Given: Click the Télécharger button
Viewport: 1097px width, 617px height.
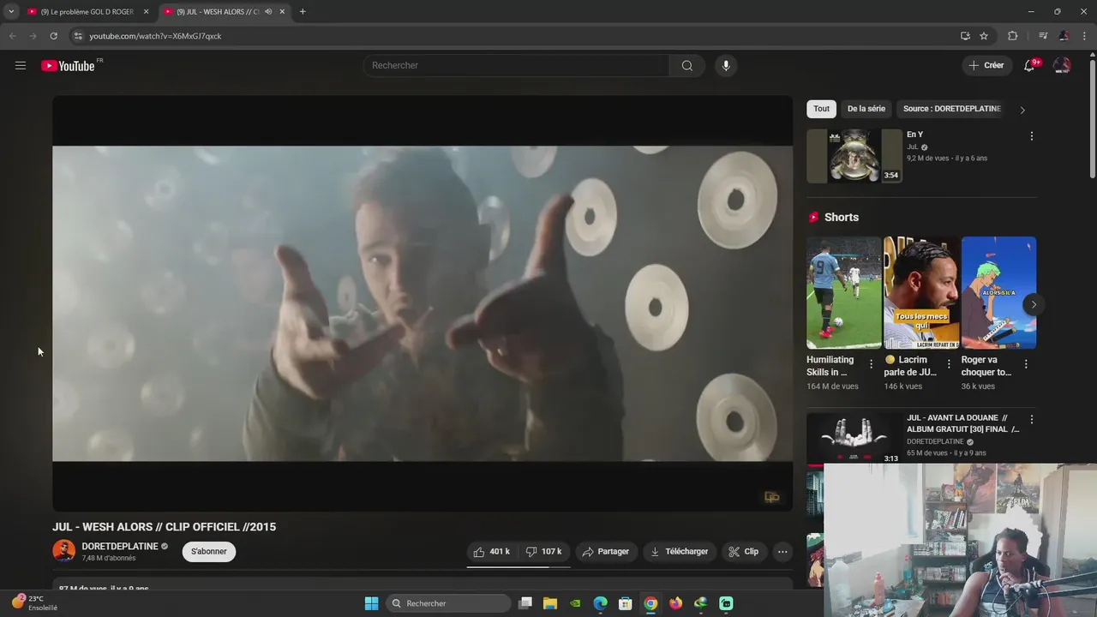Looking at the screenshot, I should (x=680, y=552).
